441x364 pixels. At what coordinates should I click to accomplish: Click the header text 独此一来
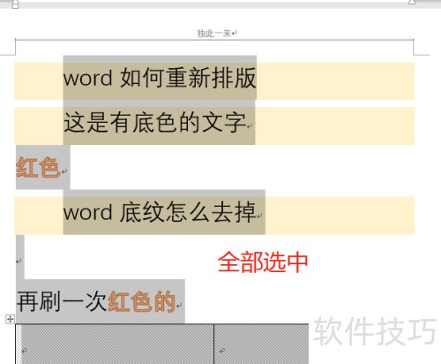pos(213,34)
